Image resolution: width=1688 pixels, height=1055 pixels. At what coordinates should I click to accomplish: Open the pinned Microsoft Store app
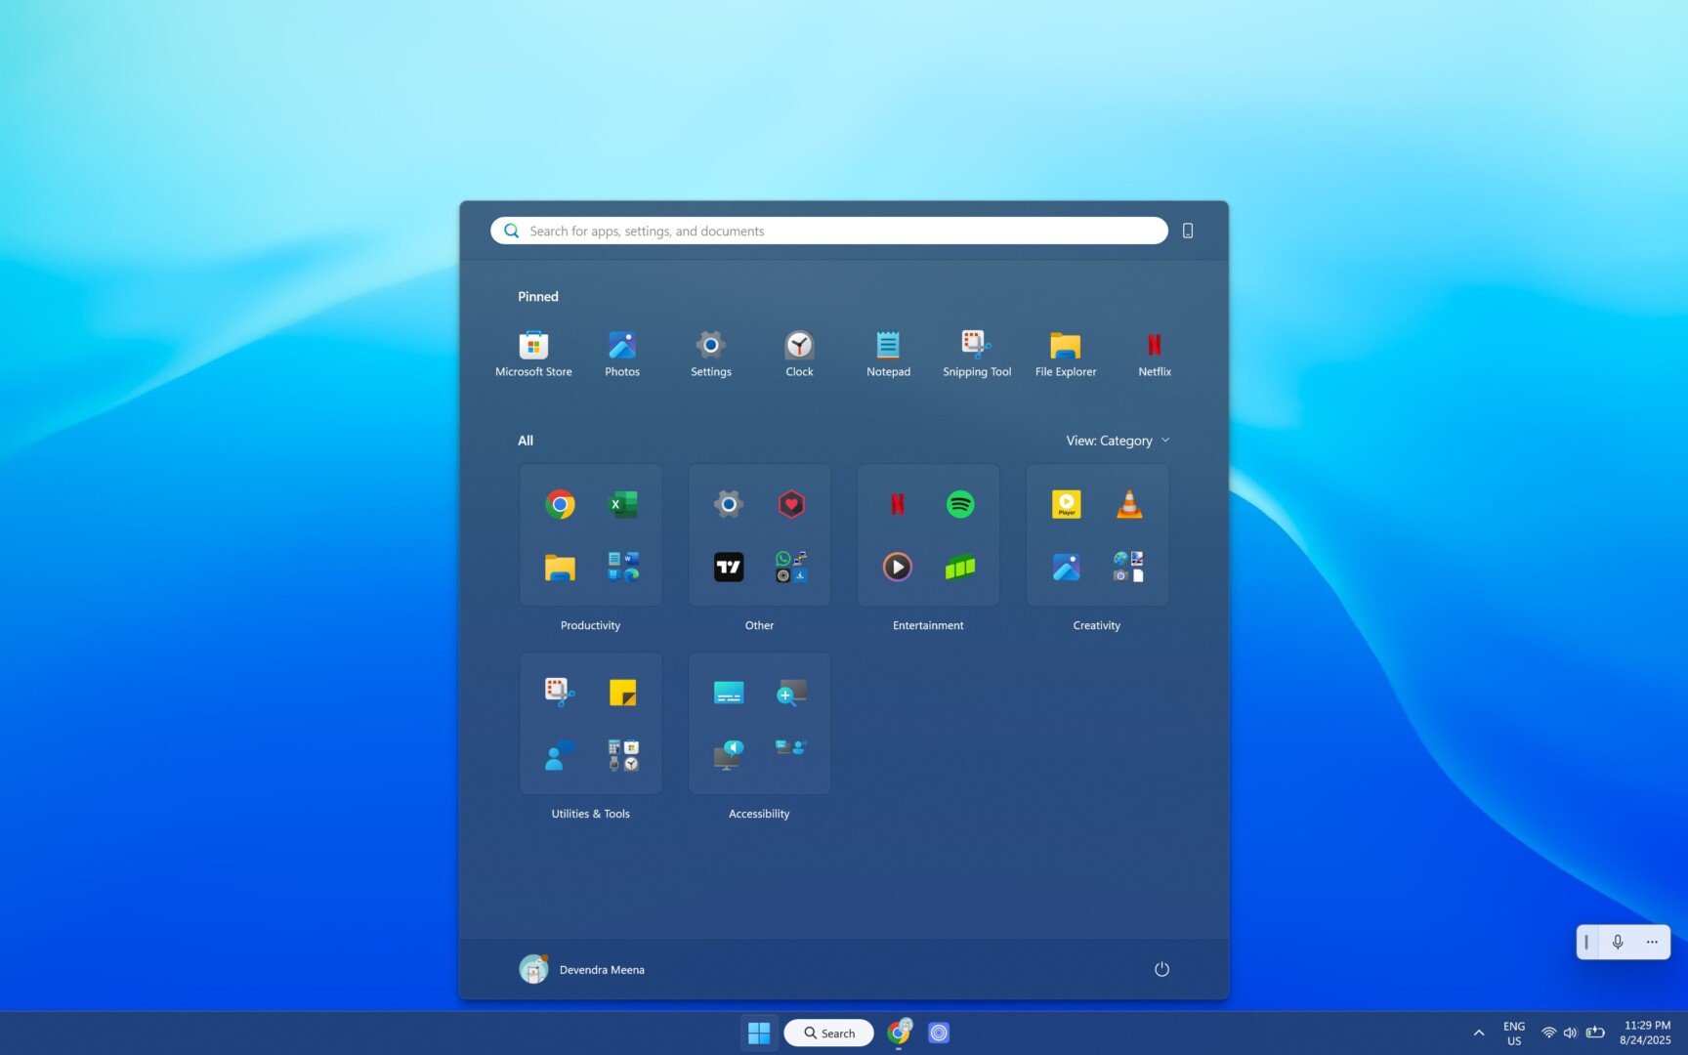tap(533, 354)
